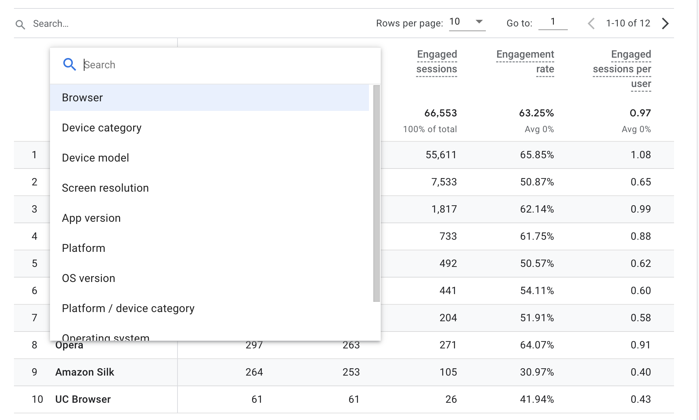
Task: Select OS version from dropdown list
Action: point(88,278)
